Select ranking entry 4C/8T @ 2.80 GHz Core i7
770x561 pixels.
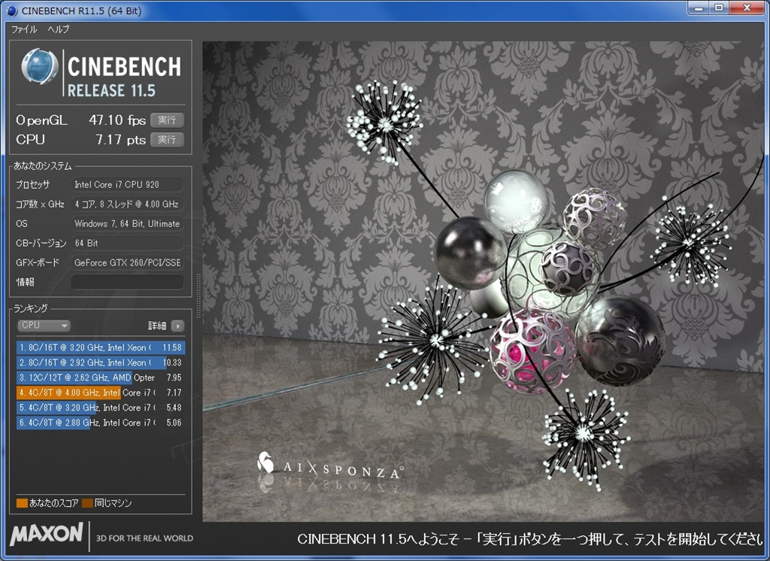pos(101,423)
